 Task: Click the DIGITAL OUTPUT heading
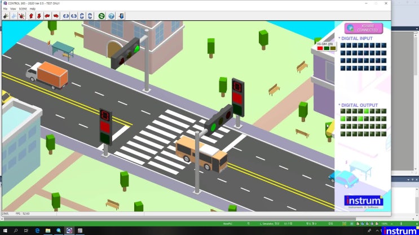pos(359,105)
